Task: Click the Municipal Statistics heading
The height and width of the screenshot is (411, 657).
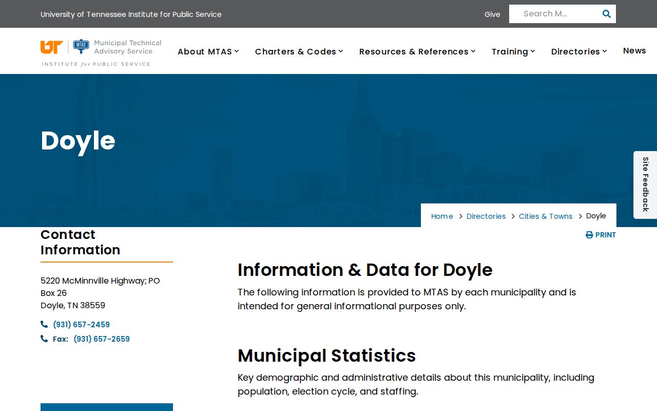Action: pyautogui.click(x=326, y=356)
